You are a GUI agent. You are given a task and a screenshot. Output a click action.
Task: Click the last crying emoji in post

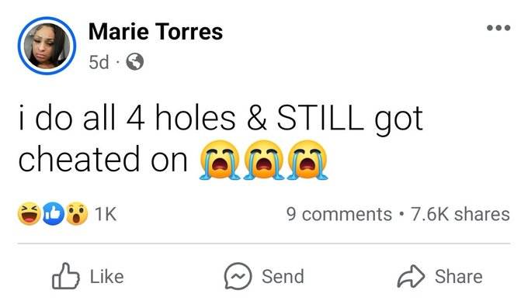click(307, 160)
